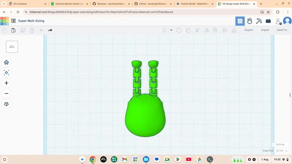Screen dimensions: 292x164
Task: Click the Paste toolbar icon
Action: [13, 30]
